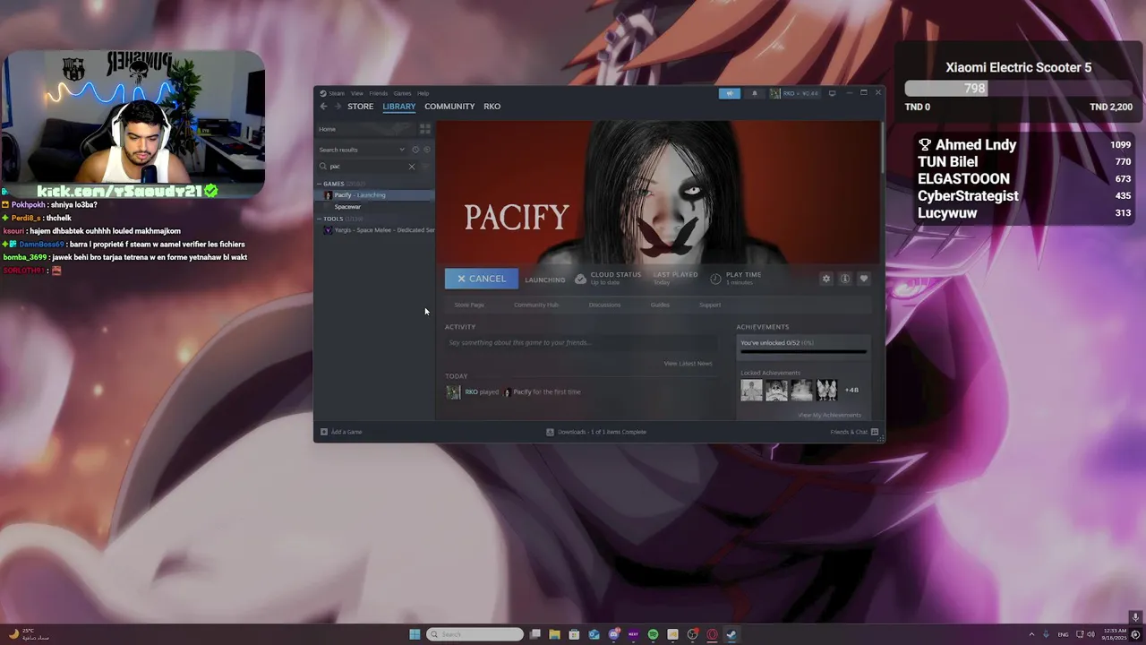Click the activity 'Say something about this game' field
This screenshot has height=645, width=1146.
[580, 343]
